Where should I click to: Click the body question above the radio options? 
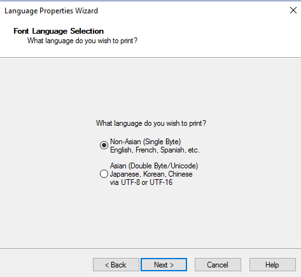[x=151, y=123]
